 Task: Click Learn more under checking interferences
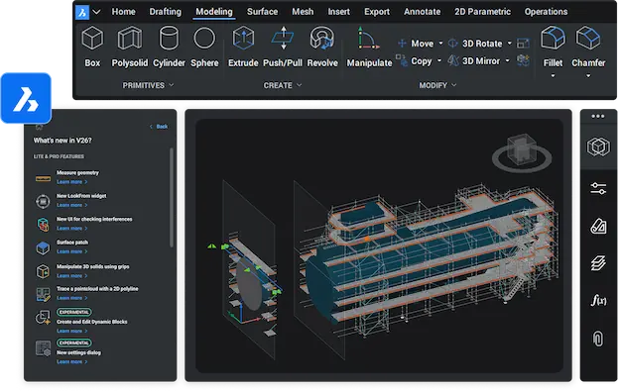pos(71,229)
